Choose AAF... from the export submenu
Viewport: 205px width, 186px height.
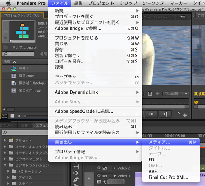[171, 171]
